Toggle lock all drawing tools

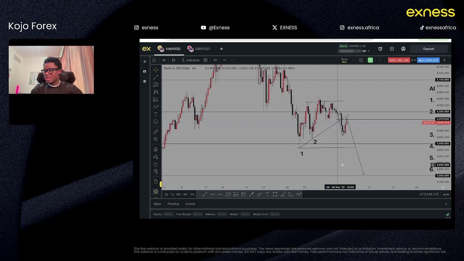(x=156, y=164)
